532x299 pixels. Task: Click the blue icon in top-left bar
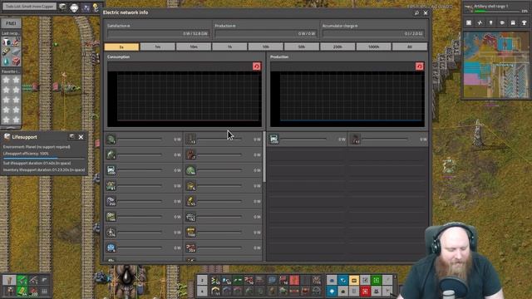tap(86, 7)
